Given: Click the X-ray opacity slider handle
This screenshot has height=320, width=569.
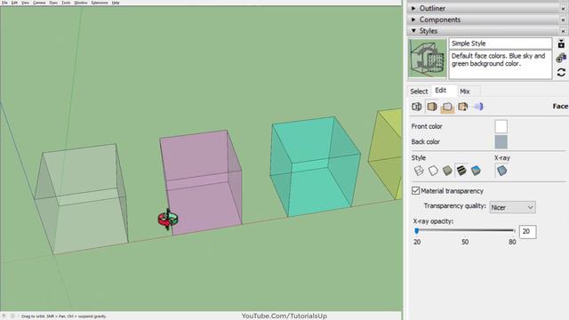Looking at the screenshot, I should [417, 231].
